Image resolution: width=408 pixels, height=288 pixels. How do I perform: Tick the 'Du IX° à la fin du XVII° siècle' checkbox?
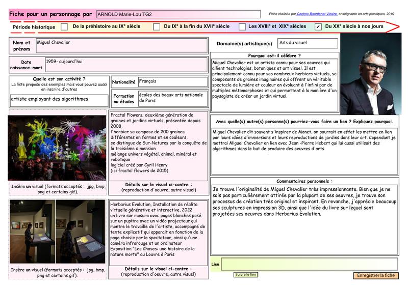157,26
